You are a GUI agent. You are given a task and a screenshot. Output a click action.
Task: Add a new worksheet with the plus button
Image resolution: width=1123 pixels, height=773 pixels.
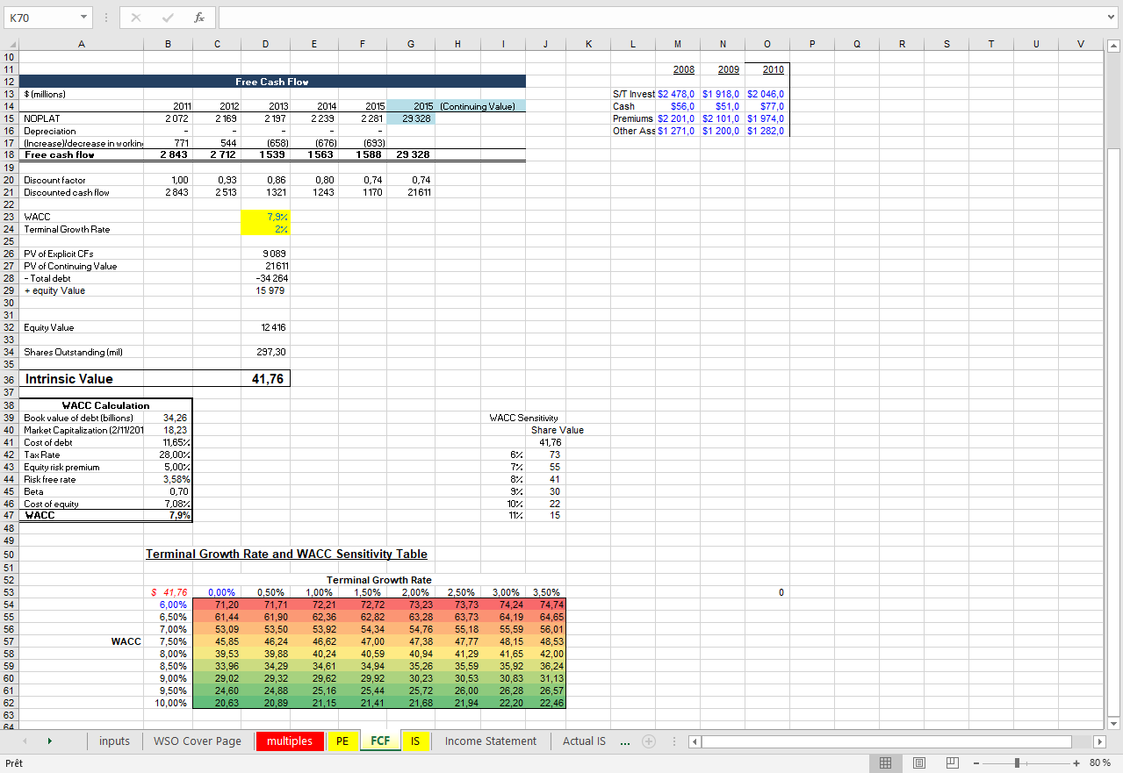tap(648, 741)
